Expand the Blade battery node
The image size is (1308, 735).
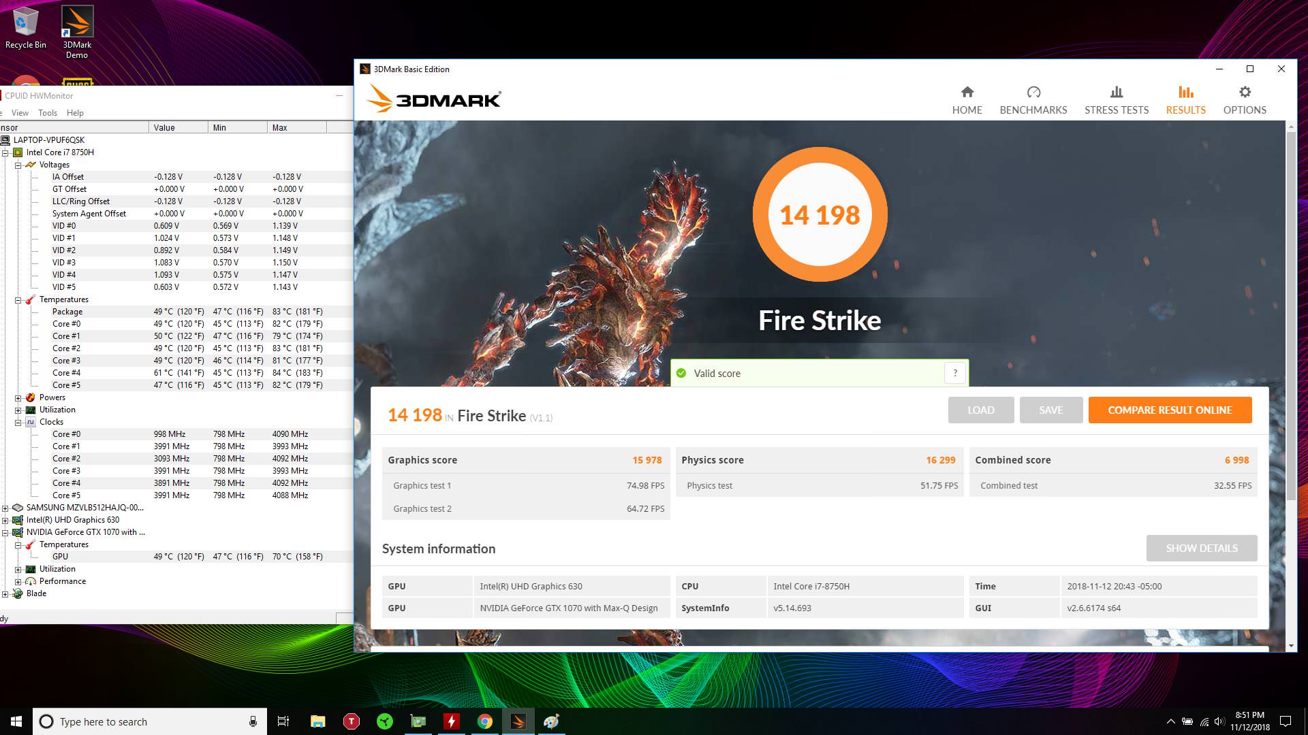pos(5,593)
